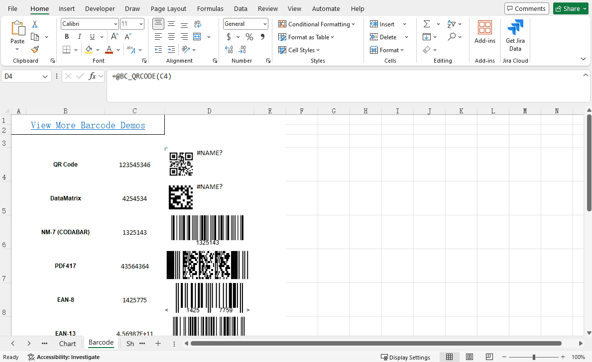This screenshot has width=592, height=362.
Task: Open the Name Box dropdown arrow
Action: [x=45, y=77]
